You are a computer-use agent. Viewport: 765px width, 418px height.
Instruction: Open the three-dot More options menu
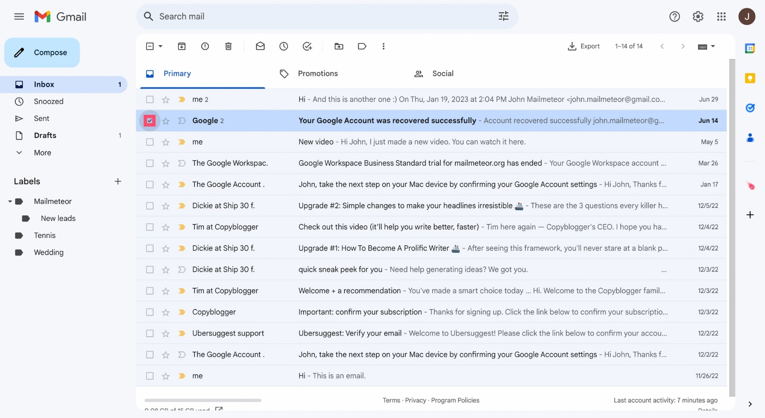[383, 46]
